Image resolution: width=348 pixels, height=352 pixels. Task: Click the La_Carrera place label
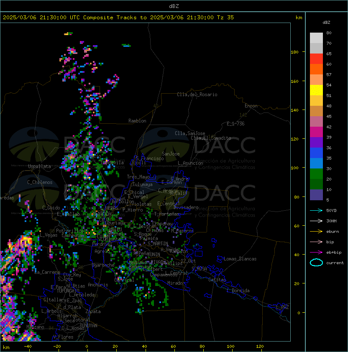coord(47,272)
